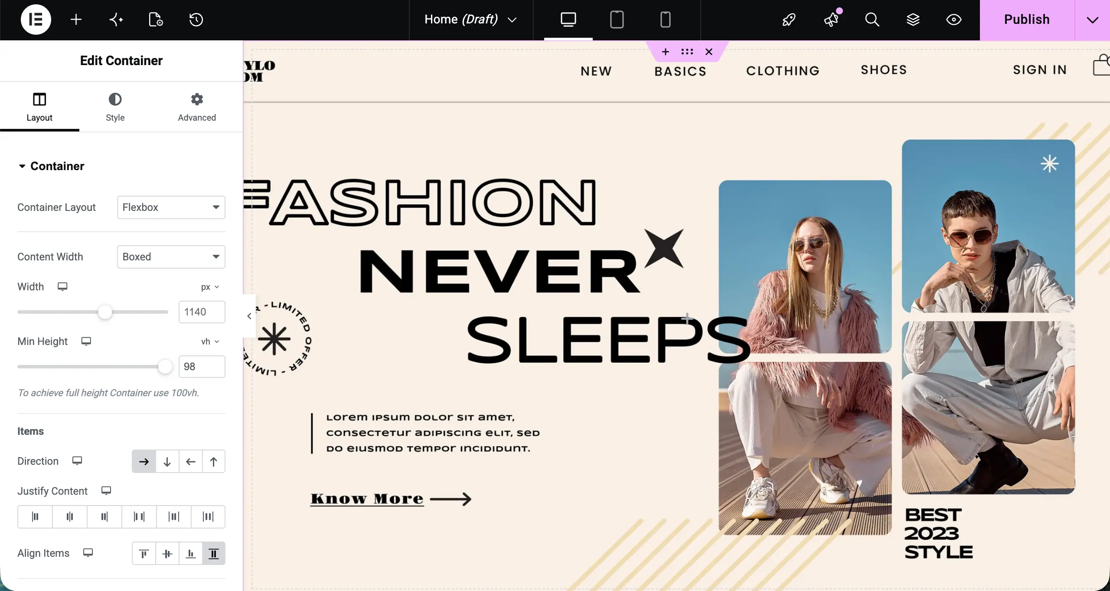The image size is (1110, 591).
Task: Set Justify Content to Start
Action: [35, 516]
